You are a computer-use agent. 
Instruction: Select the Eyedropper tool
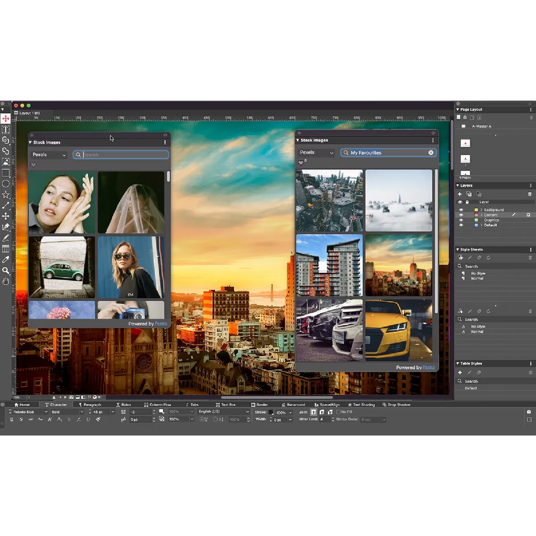6,260
